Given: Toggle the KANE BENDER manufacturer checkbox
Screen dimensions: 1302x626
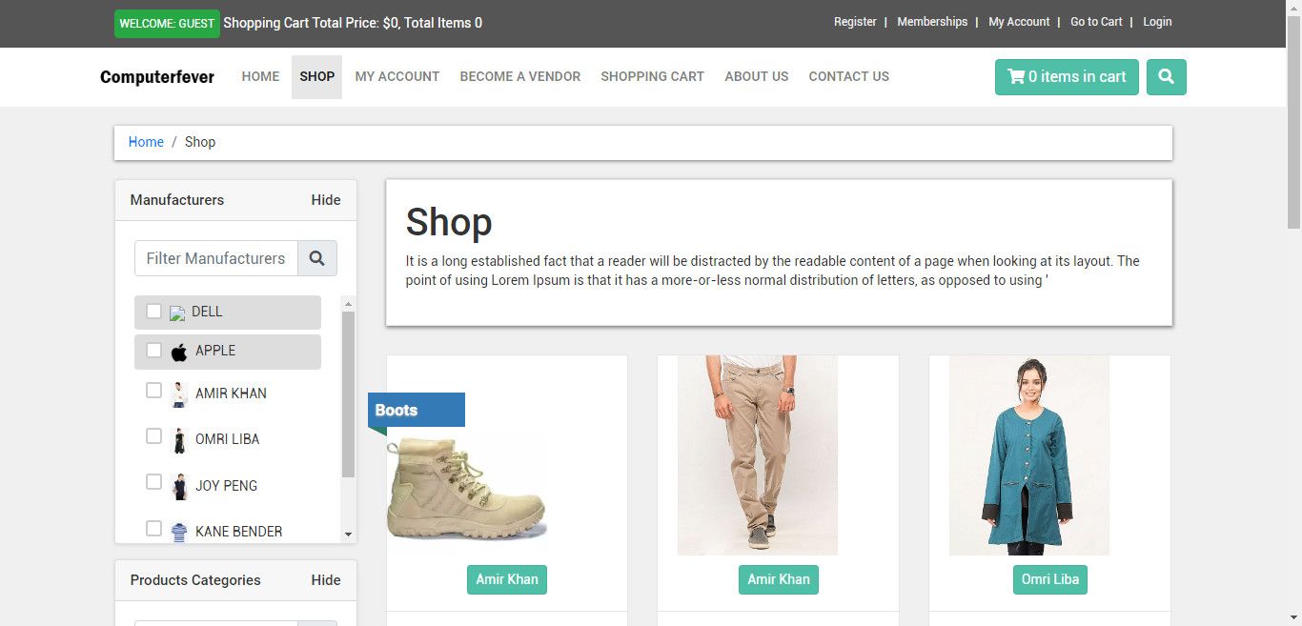Looking at the screenshot, I should coord(153,528).
